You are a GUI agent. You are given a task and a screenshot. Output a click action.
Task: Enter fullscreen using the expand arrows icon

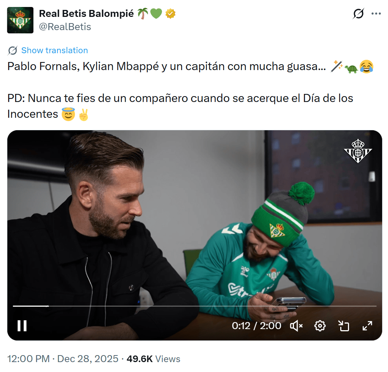pyautogui.click(x=367, y=326)
